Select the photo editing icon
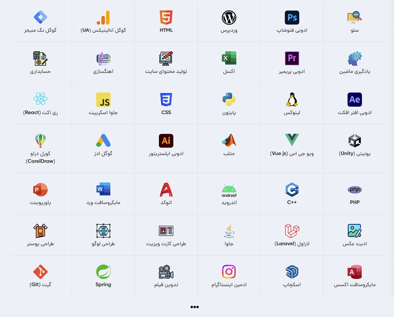Image resolution: width=394 pixels, height=317 pixels. tap(355, 231)
